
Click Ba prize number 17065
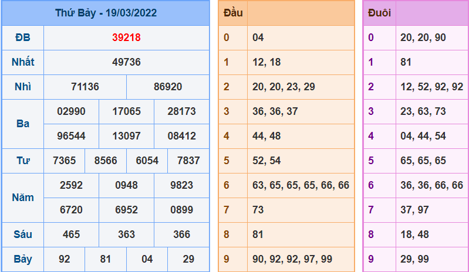[126, 111]
